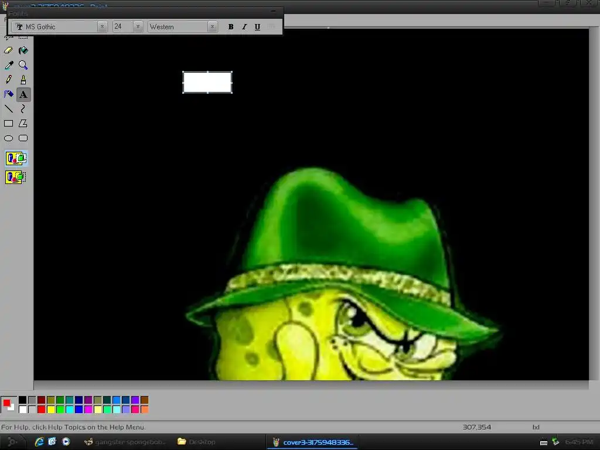Close the Fonts floating toolbar
This screenshot has height=450, width=600.
[273, 12]
